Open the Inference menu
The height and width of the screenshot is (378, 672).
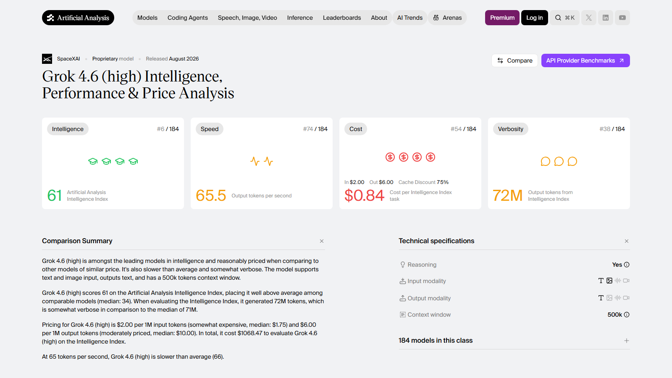click(x=300, y=18)
